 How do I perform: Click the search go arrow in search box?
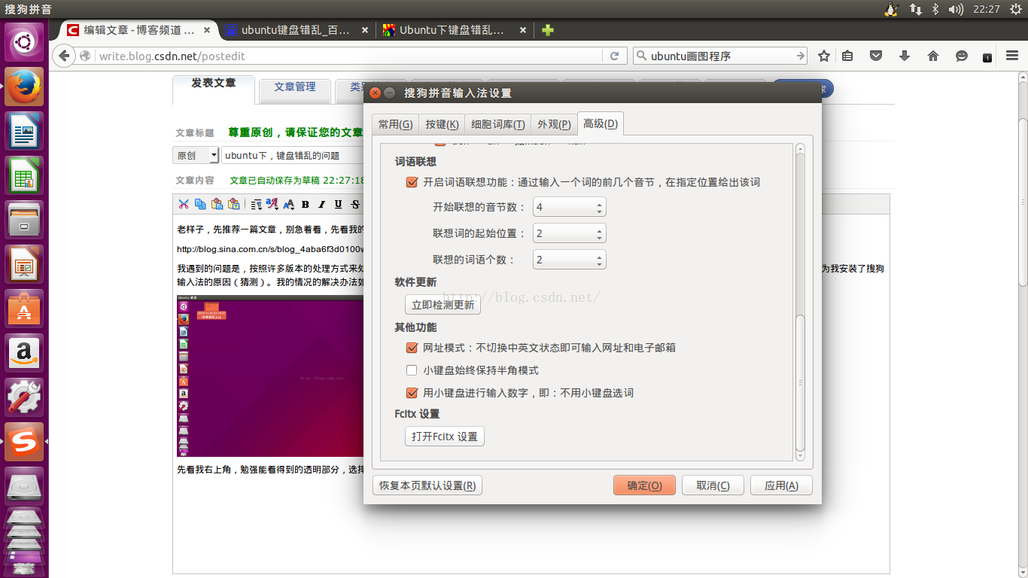[800, 56]
